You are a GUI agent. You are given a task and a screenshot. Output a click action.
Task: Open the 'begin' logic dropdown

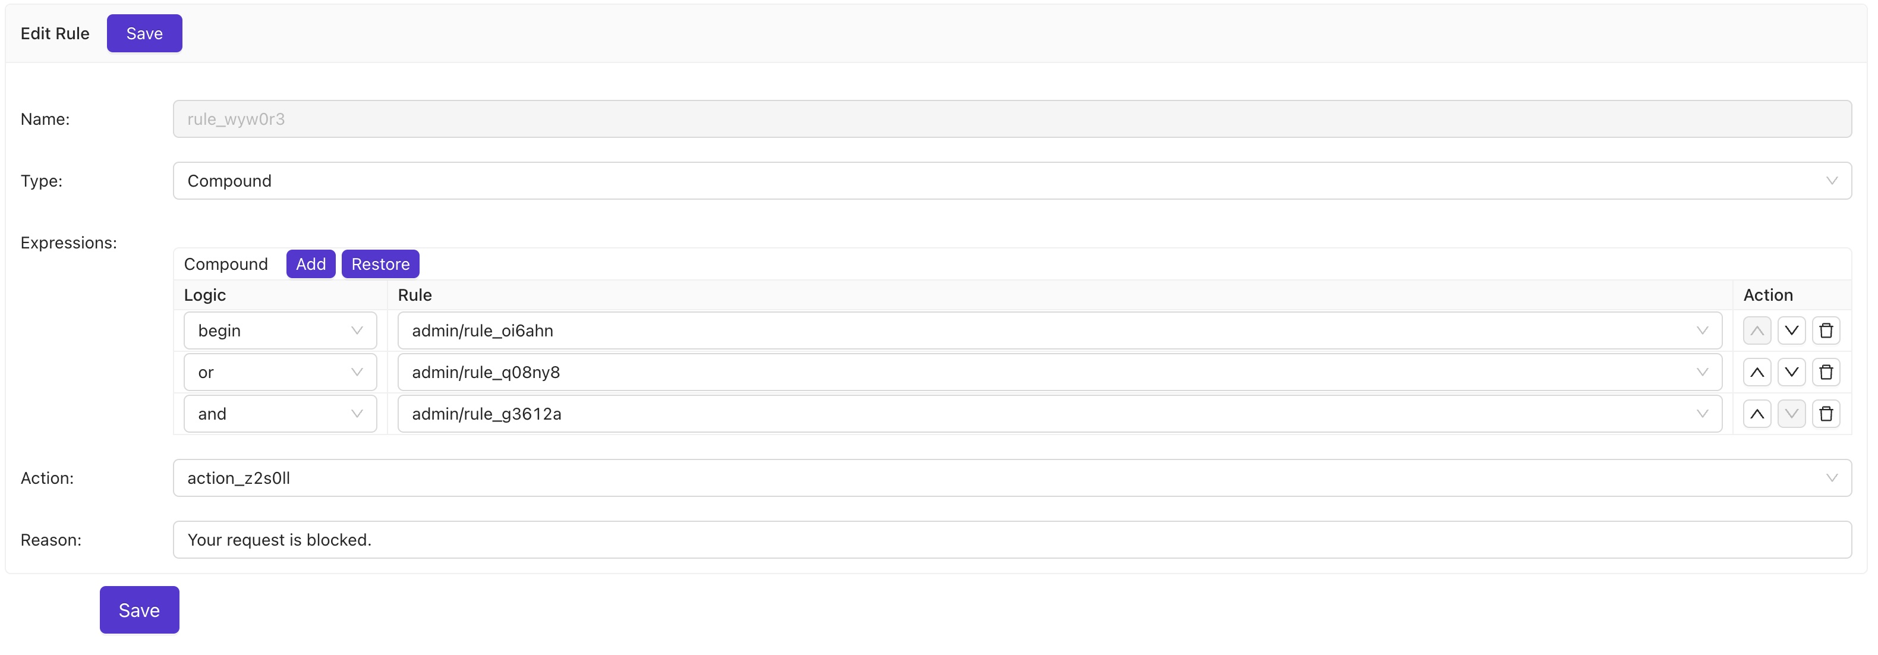280,330
